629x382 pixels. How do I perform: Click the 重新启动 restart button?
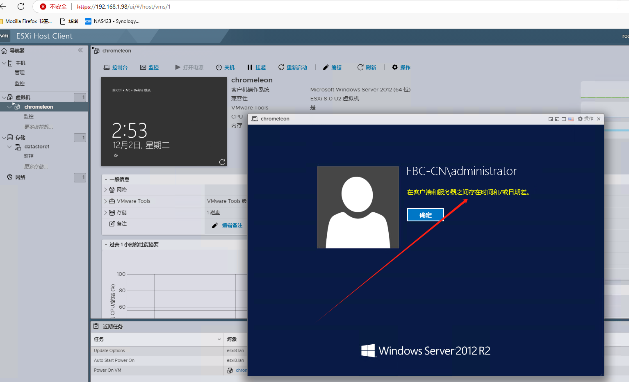click(x=292, y=67)
